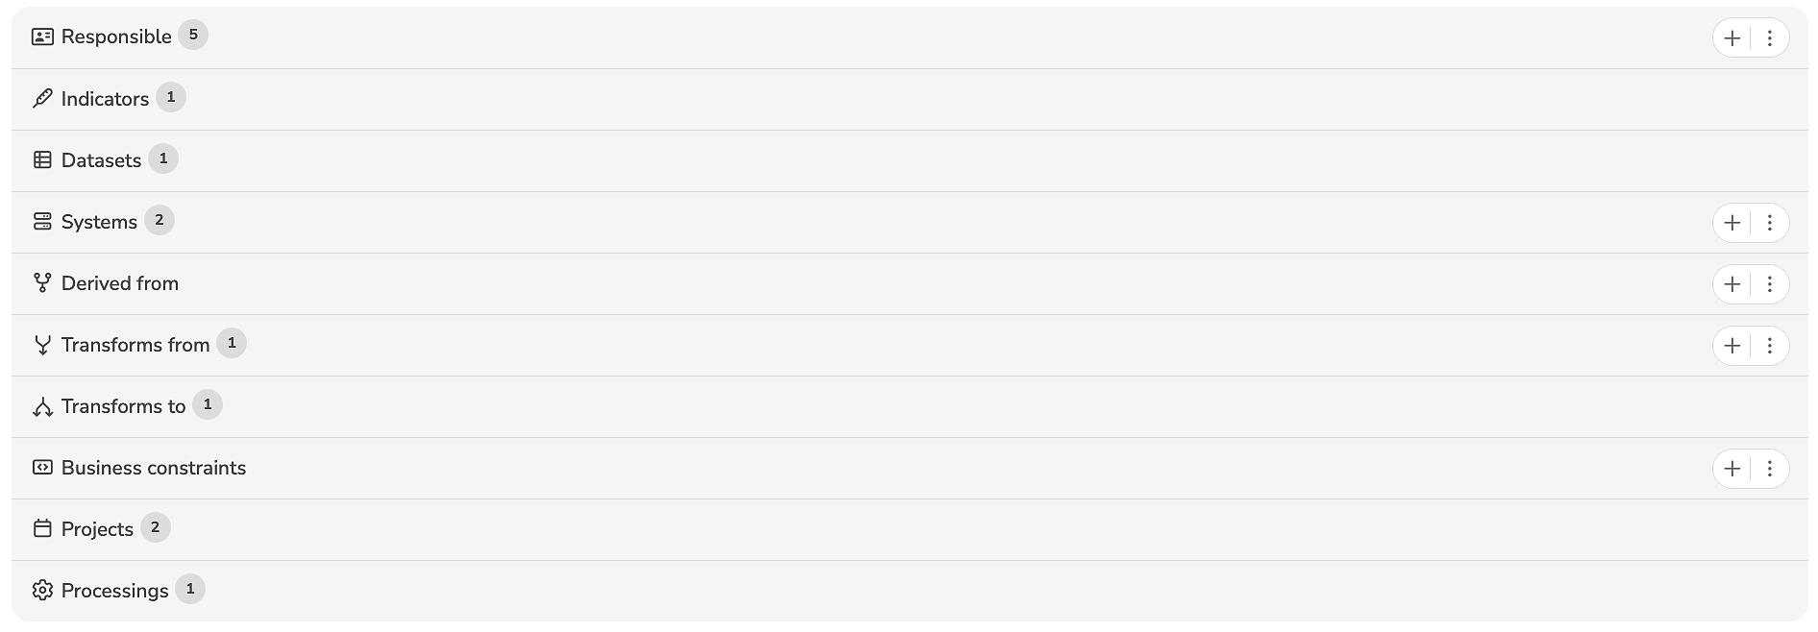The image size is (1818, 632).
Task: Open the Systems row options menu
Action: tap(1769, 223)
